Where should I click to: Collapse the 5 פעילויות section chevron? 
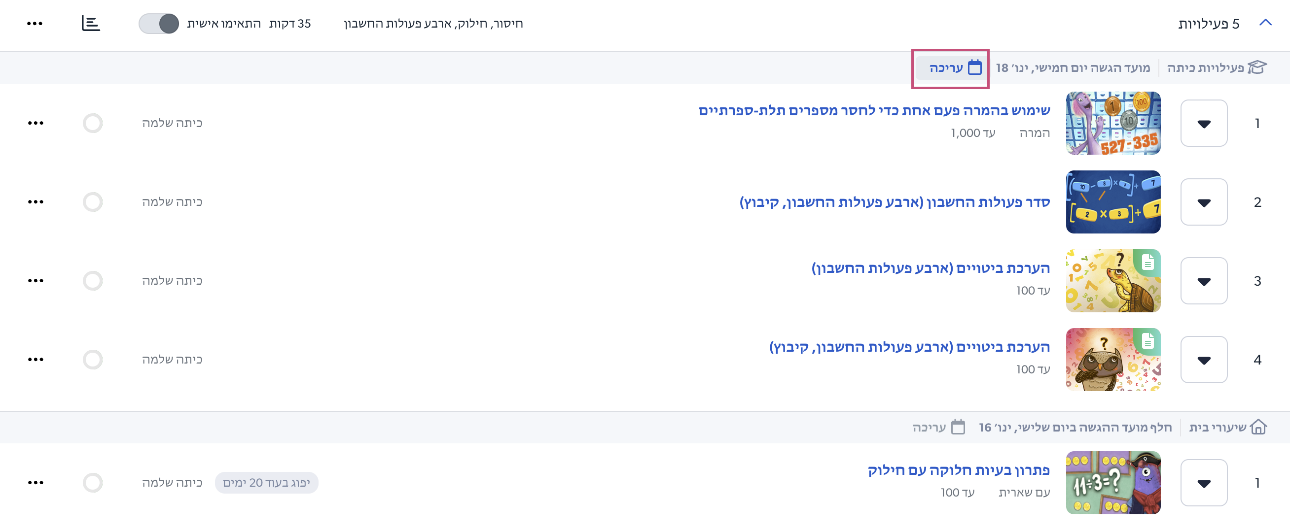pos(1265,23)
